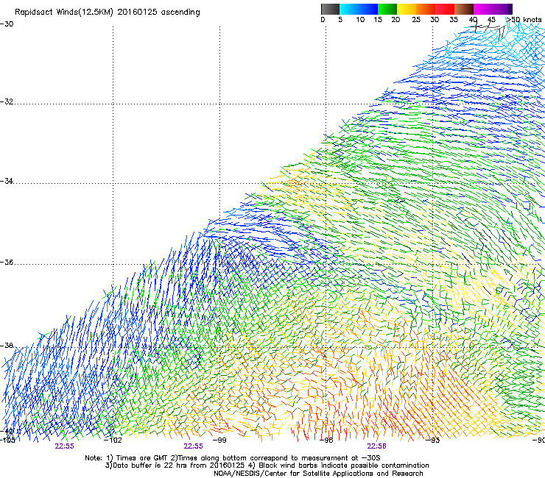Image resolution: width=545 pixels, height=478 pixels.
Task: Click the note 'Data buffer is 22 hrs'
Action: (x=150, y=465)
